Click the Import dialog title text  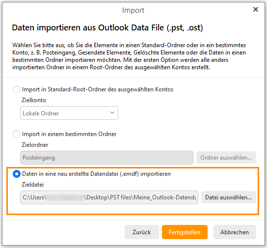[133, 10]
